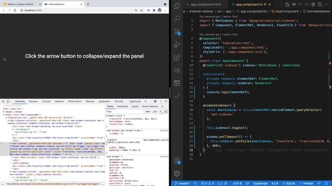The width and height of the screenshot is (332, 186).
Task: Switch to the Event Listeners tab
Action: coord(150,106)
